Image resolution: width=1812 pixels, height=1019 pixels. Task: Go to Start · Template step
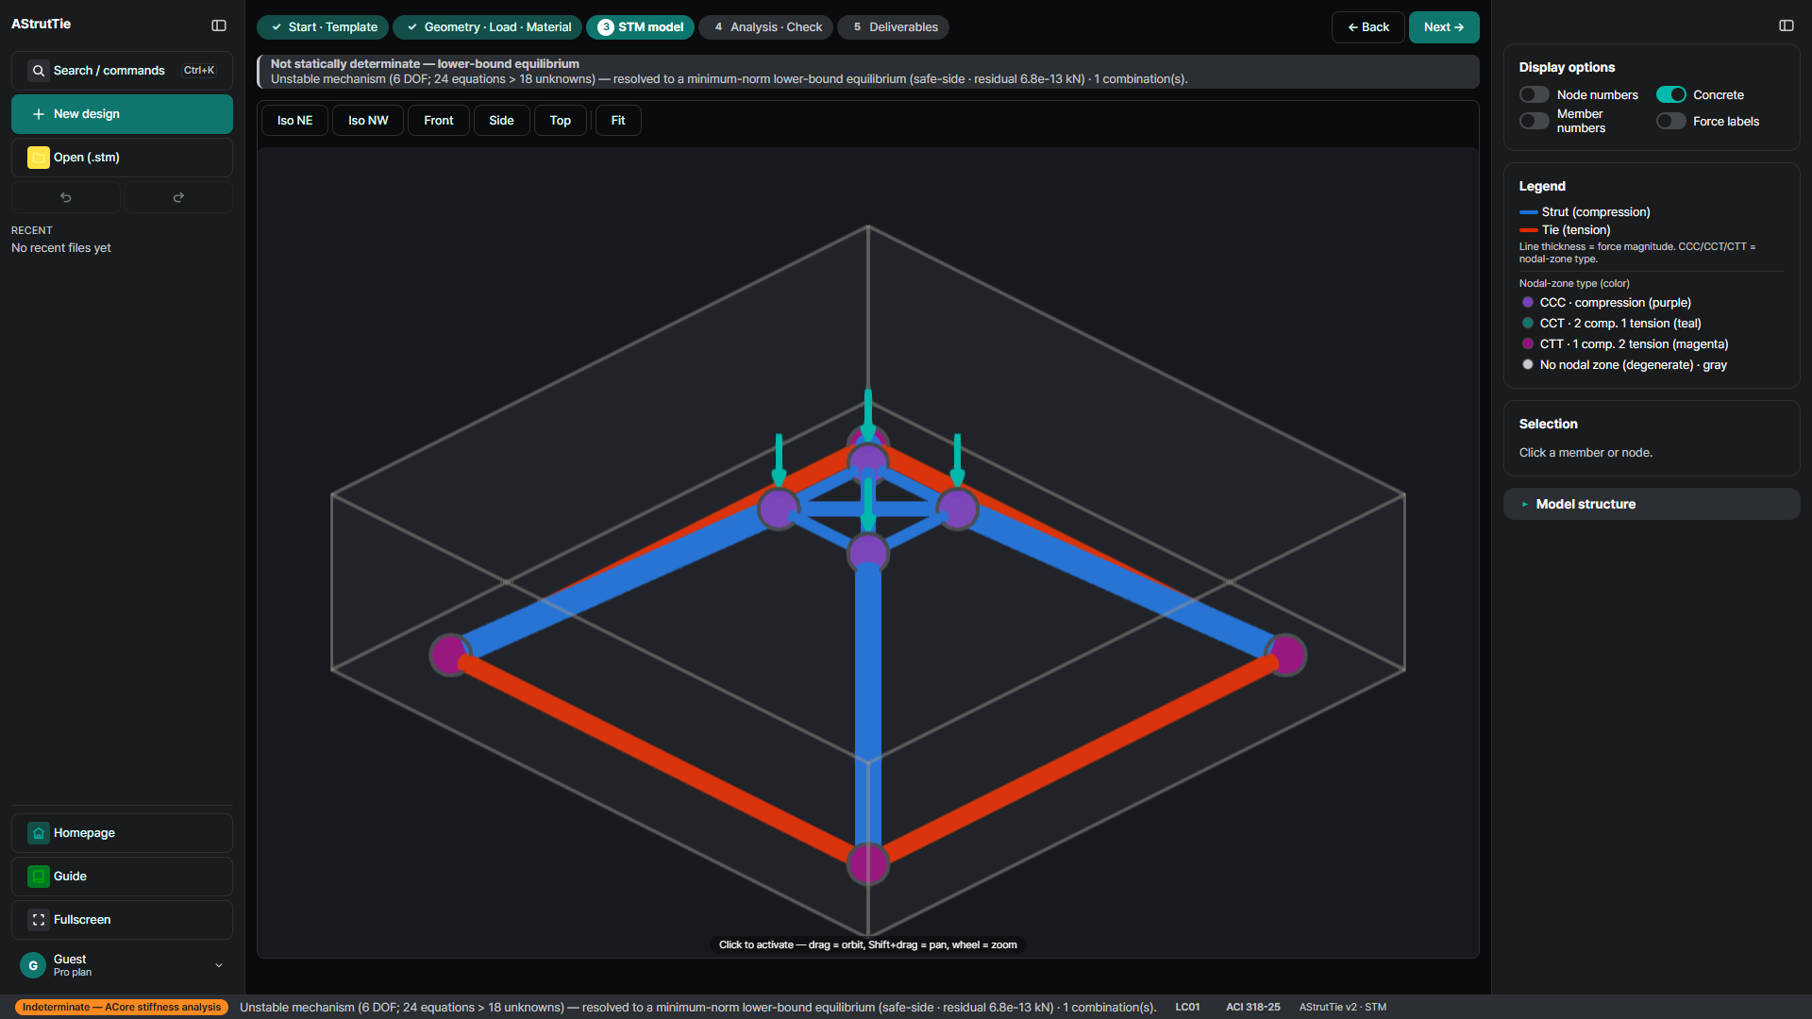point(323,27)
